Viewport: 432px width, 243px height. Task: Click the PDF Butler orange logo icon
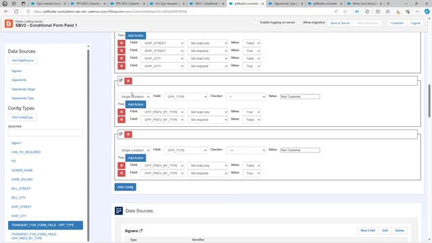click(9, 24)
